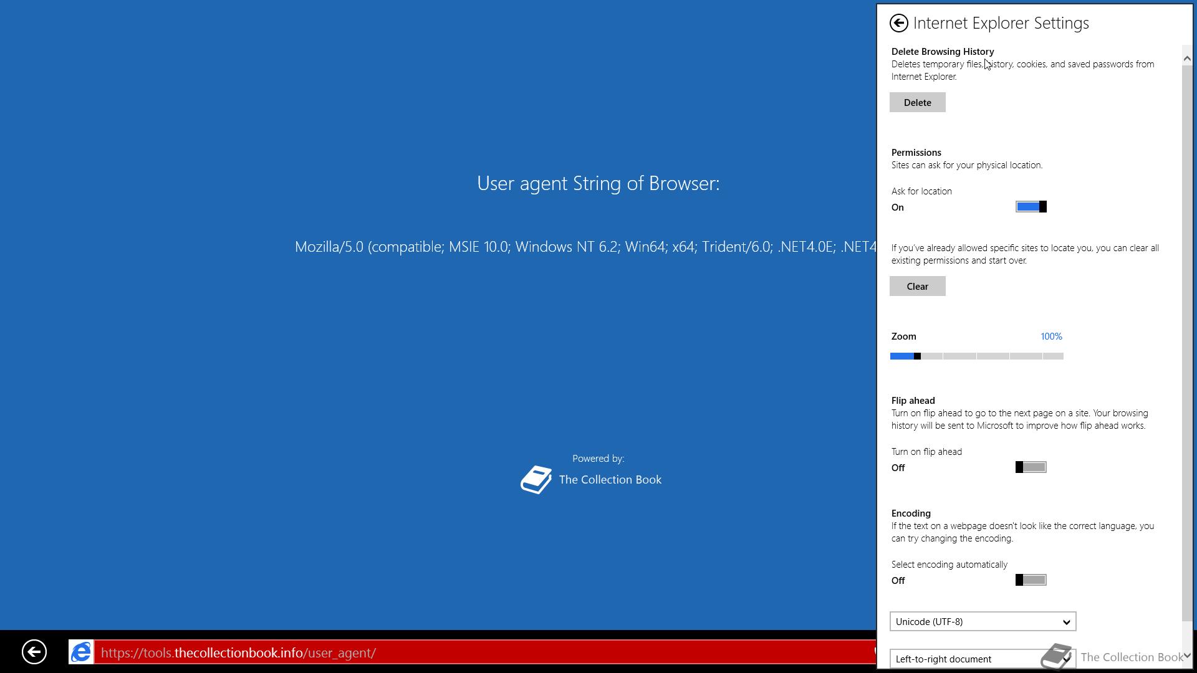This screenshot has height=673, width=1197.
Task: Click The Collection Book logo on the page
Action: pos(536,480)
